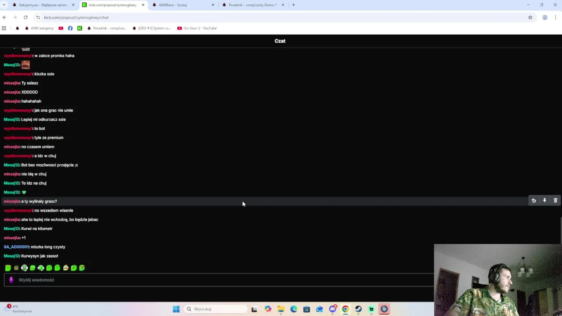The height and width of the screenshot is (316, 562).
Task: Open the YouTube icon-only bookmark
Action: tap(61, 28)
